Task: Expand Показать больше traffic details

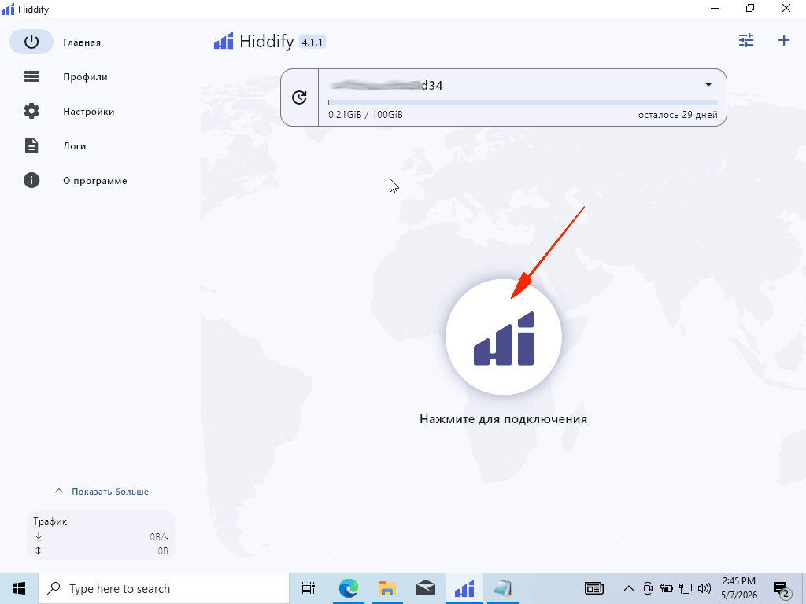Action: pos(102,492)
